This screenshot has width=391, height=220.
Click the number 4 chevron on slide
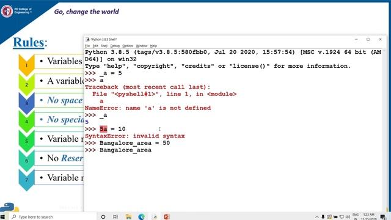coord(26,122)
